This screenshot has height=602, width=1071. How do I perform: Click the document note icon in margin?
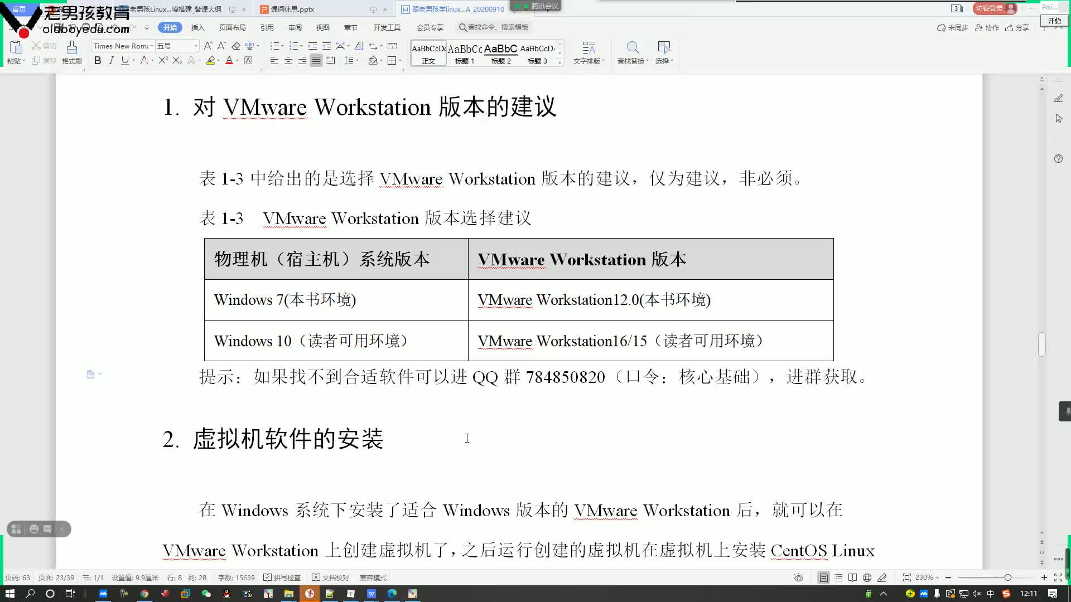(90, 374)
